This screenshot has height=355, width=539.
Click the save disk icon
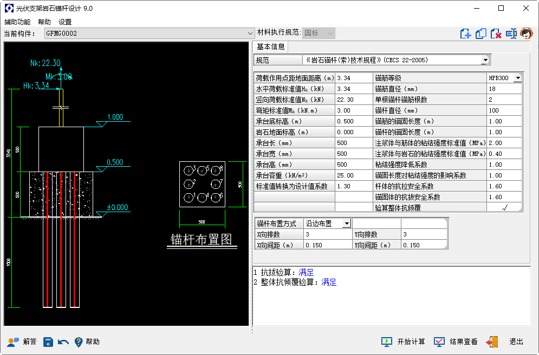(48, 341)
